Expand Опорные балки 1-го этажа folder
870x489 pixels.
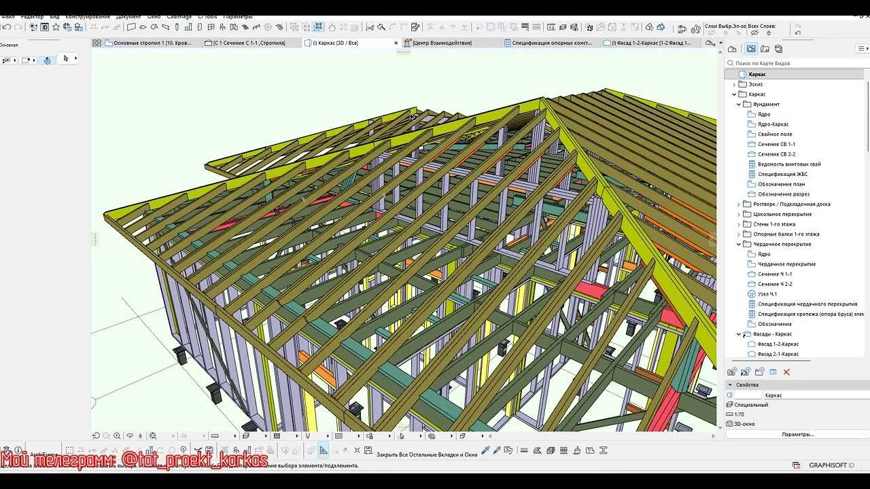tap(739, 234)
